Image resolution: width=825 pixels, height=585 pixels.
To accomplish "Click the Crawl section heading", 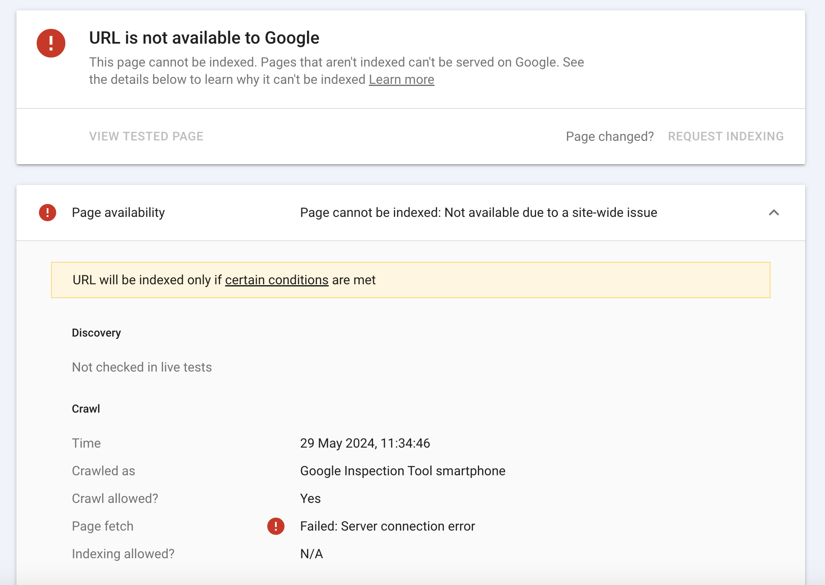I will (x=86, y=409).
